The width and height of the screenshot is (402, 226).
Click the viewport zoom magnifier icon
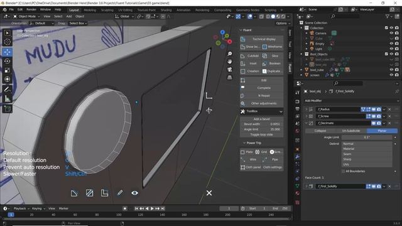tap(230, 53)
